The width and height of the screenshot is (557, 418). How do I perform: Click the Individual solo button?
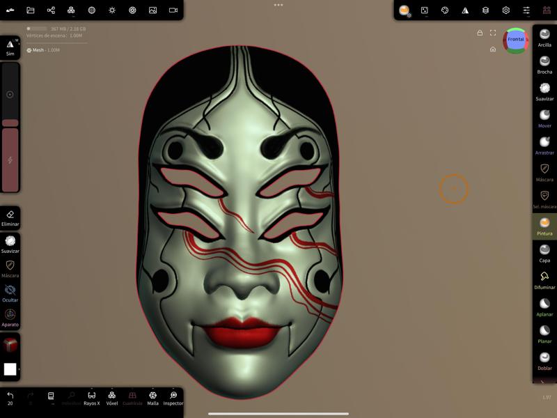pos(71,398)
